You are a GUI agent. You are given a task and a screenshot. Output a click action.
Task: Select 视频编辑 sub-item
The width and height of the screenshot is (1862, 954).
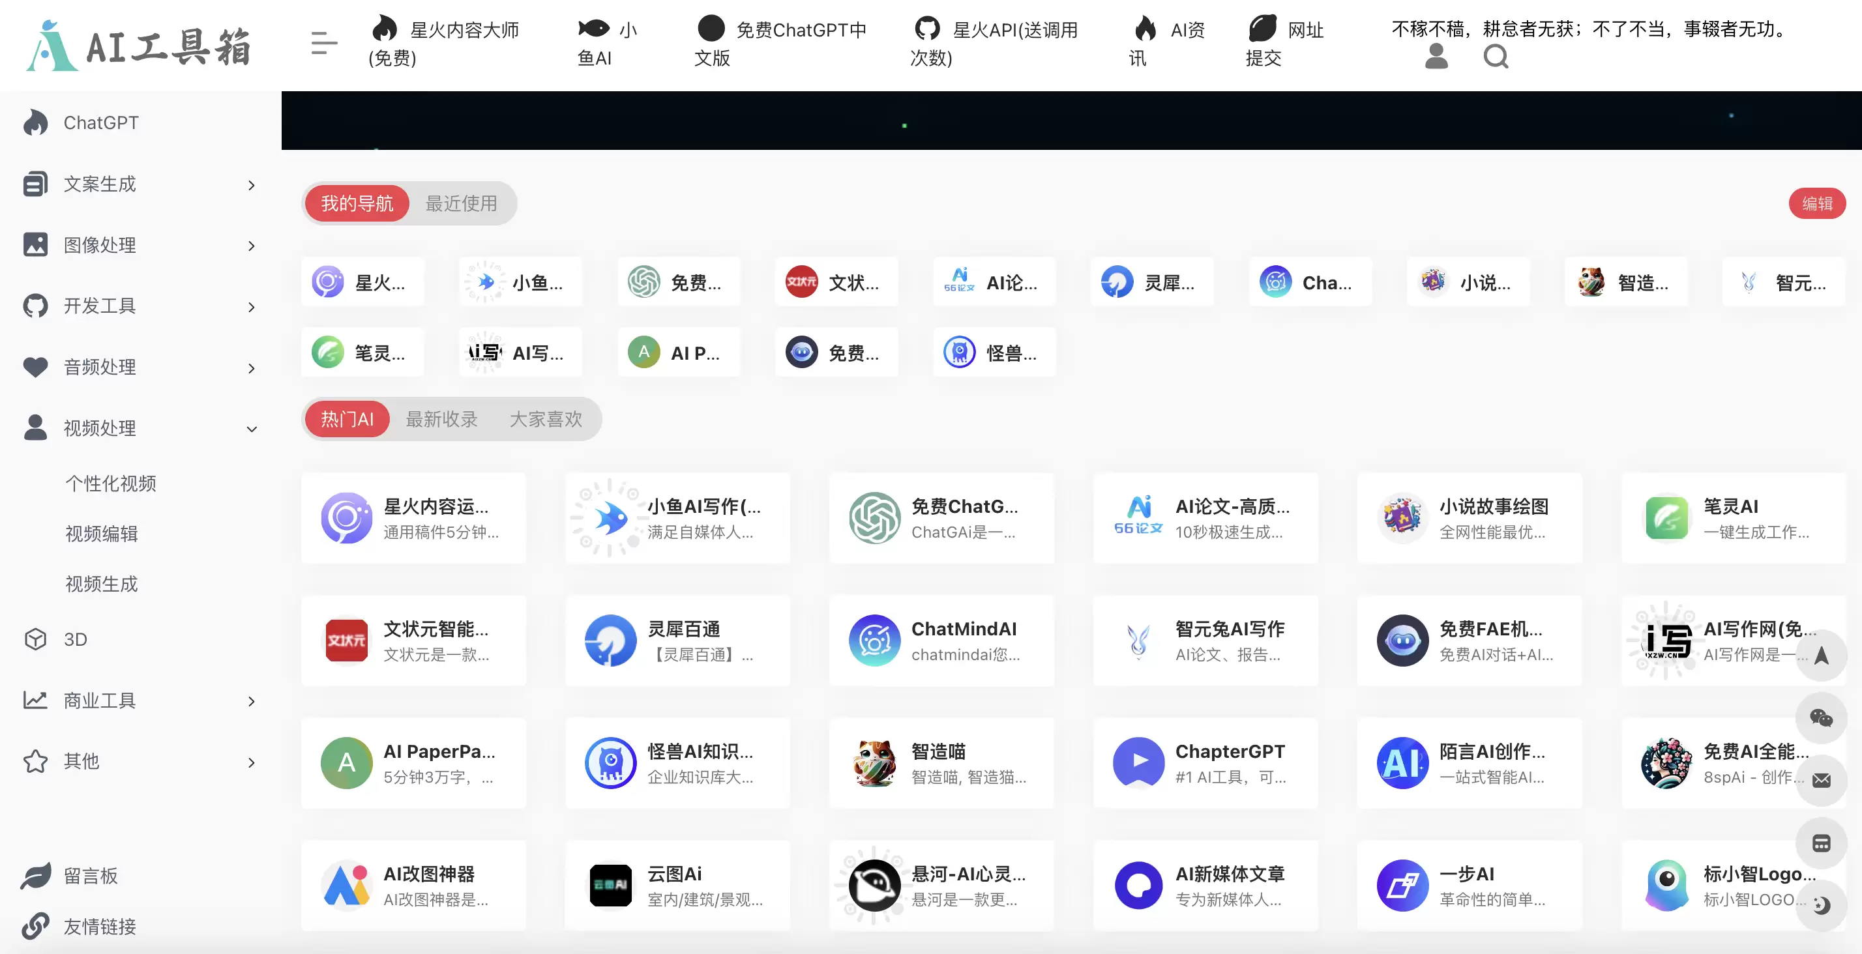click(101, 534)
